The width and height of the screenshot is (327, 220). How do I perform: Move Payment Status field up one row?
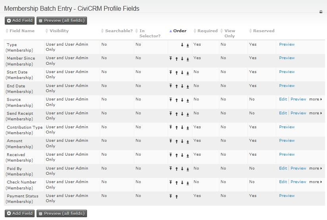click(176, 196)
